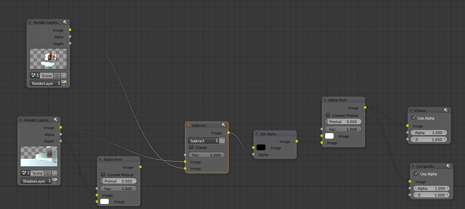Click Alpha output socket of top Render Layers node

pyautogui.click(x=70, y=37)
